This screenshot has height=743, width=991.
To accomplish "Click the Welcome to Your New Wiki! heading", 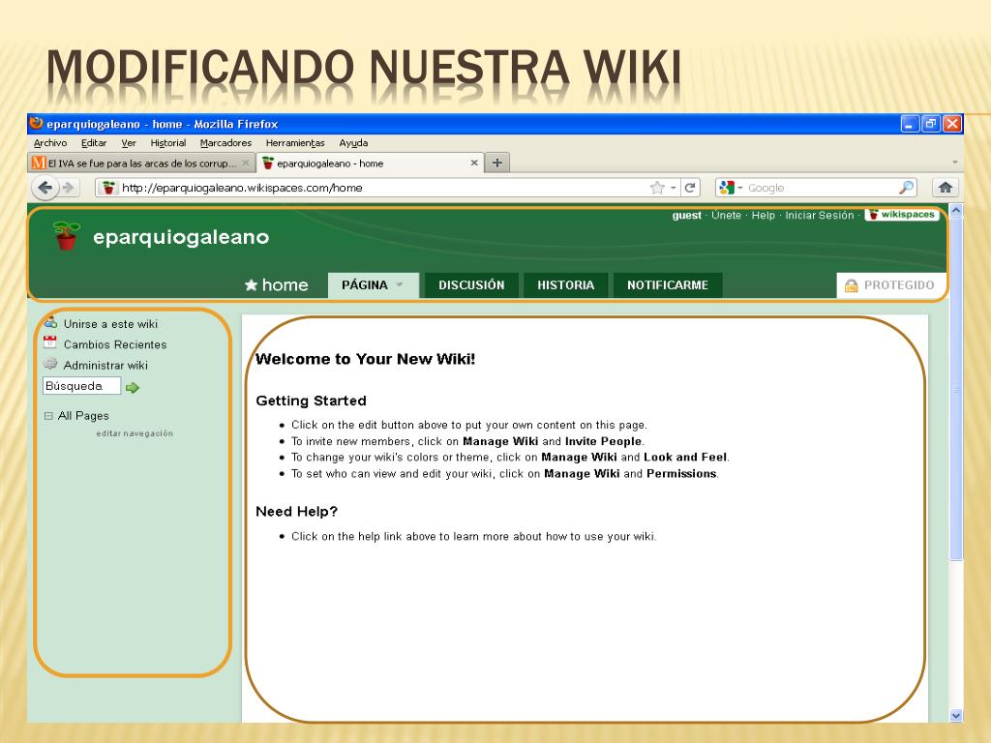I will [x=365, y=359].
